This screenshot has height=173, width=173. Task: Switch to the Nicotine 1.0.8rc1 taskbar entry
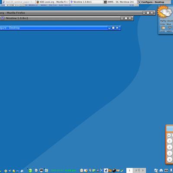coord(86,2)
